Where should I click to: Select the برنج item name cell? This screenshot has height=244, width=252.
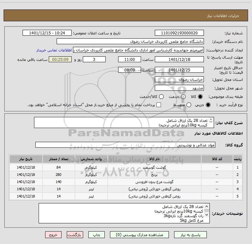click(154, 175)
